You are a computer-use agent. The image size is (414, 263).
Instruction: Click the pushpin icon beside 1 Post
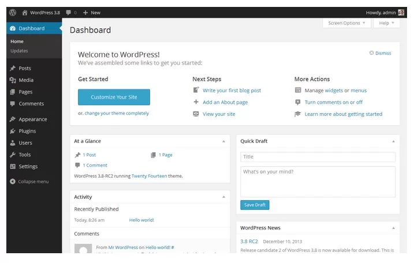pyautogui.click(x=77, y=155)
